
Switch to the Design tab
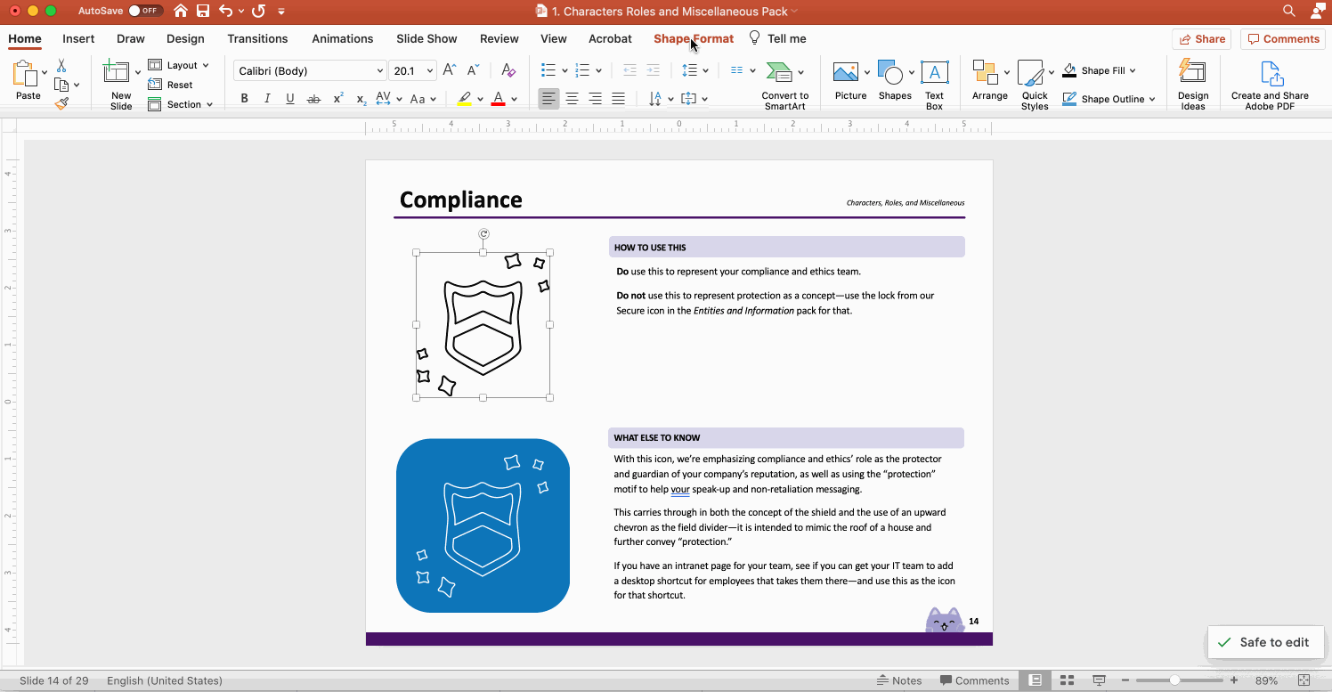185,38
